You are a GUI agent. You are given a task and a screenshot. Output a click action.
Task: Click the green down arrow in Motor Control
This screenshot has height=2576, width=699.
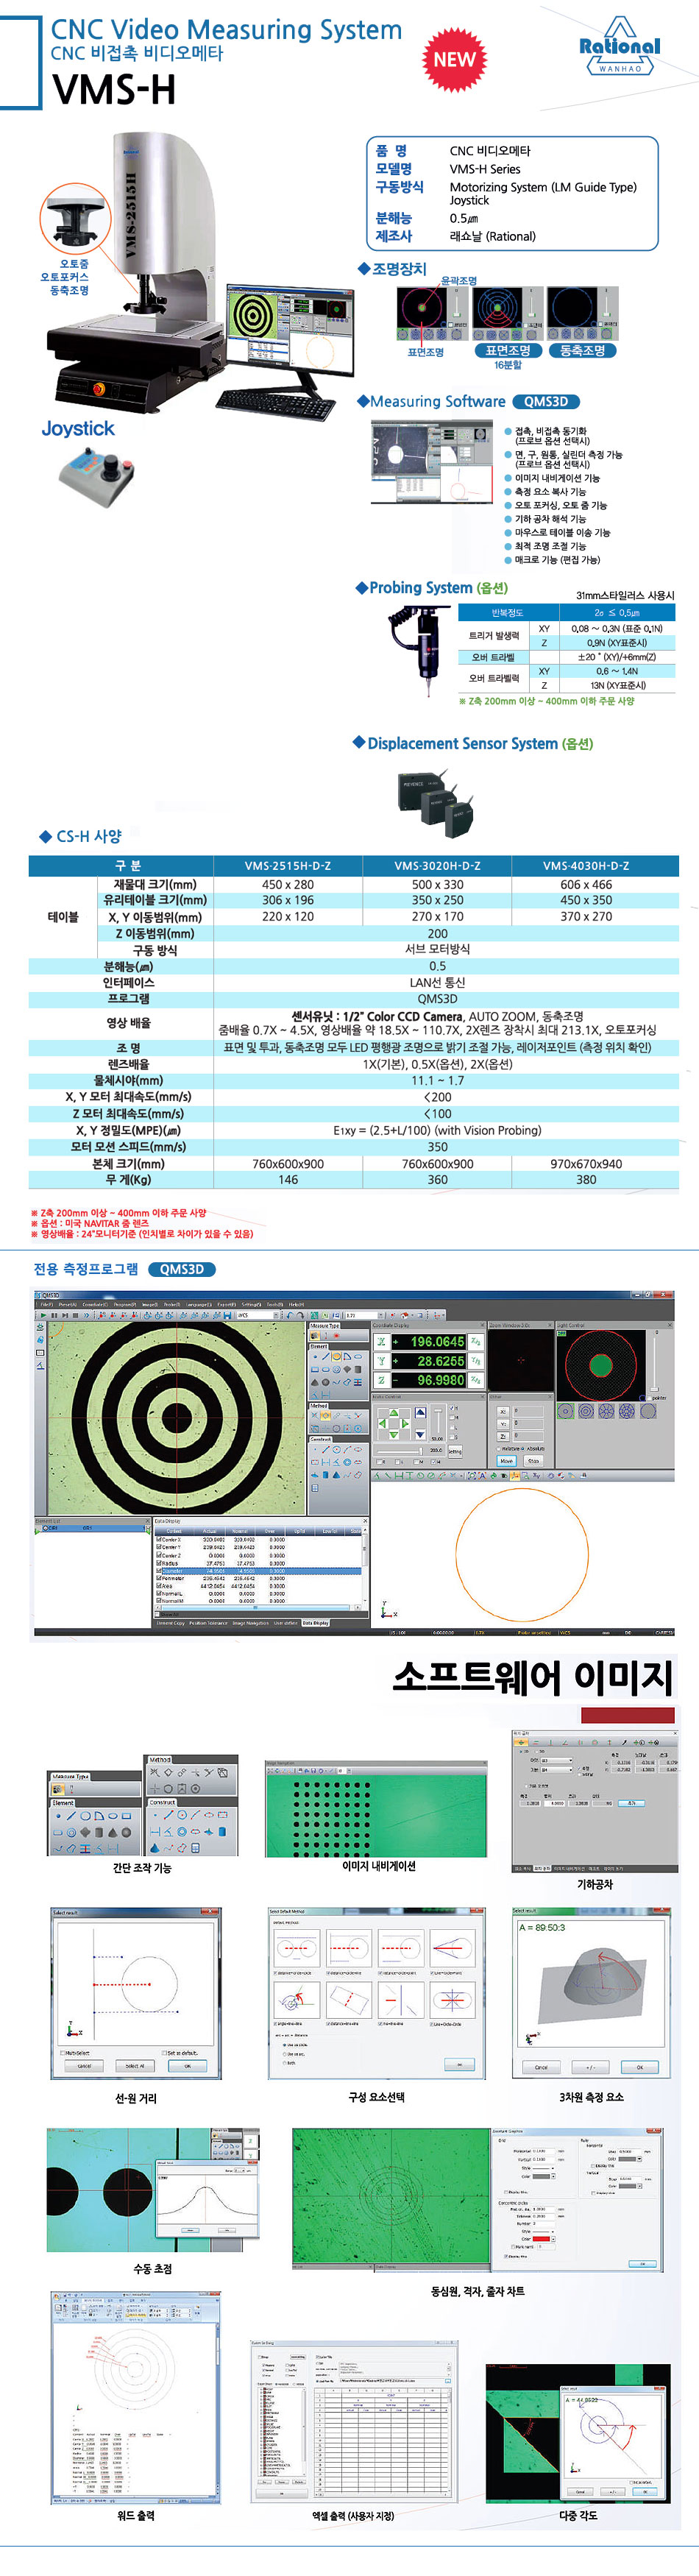[x=393, y=1435]
